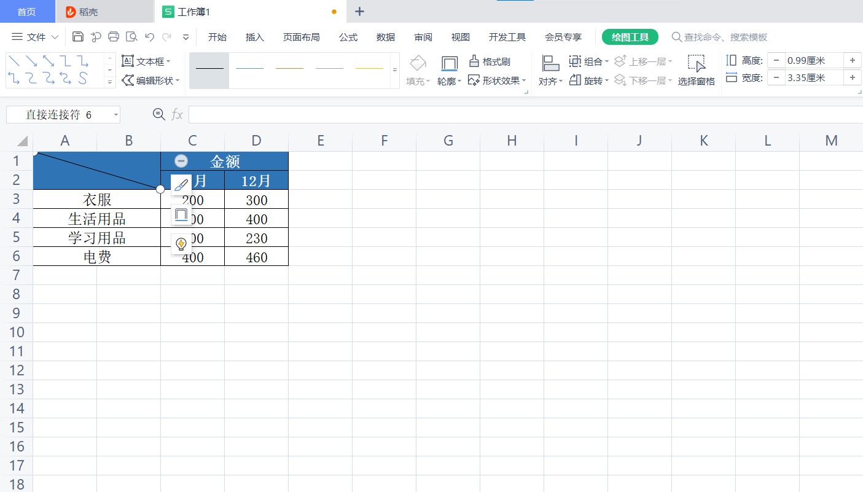Screen dimensions: 863x492
Task: Open the 组合 group dropdown arrow
Action: point(607,61)
